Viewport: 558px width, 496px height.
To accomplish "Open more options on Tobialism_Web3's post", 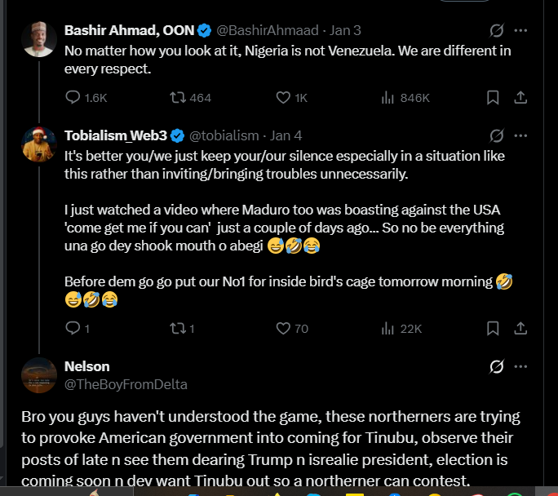I will point(520,135).
